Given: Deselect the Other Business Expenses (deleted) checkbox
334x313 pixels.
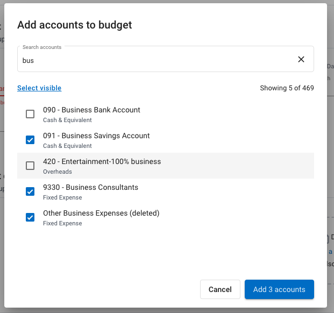Looking at the screenshot, I should tap(30, 217).
